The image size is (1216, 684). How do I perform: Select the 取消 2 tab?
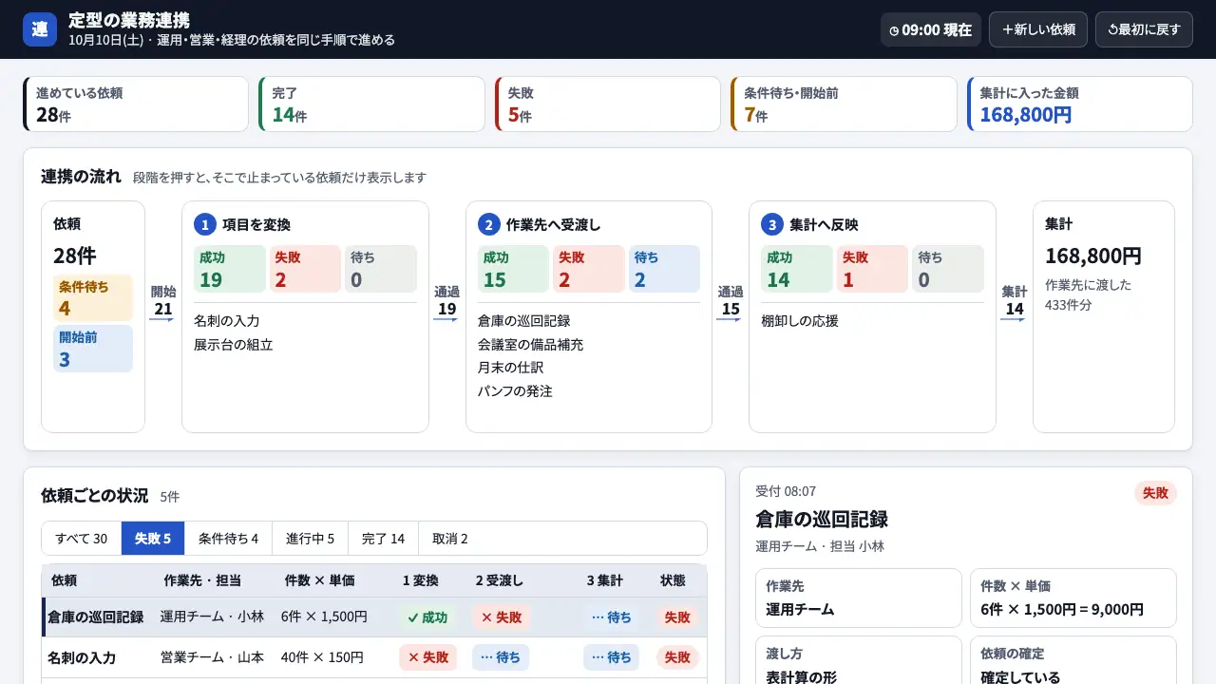450,539
